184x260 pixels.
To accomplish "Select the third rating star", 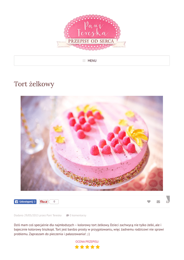I will (x=87, y=247).
